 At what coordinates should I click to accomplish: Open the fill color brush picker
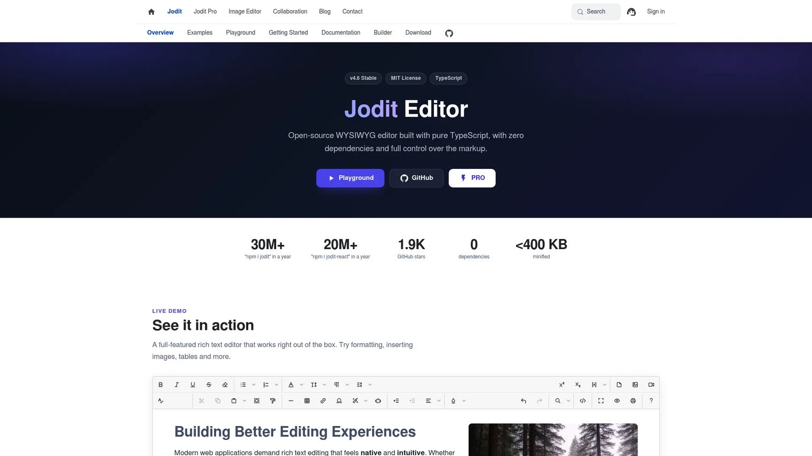pyautogui.click(x=453, y=401)
